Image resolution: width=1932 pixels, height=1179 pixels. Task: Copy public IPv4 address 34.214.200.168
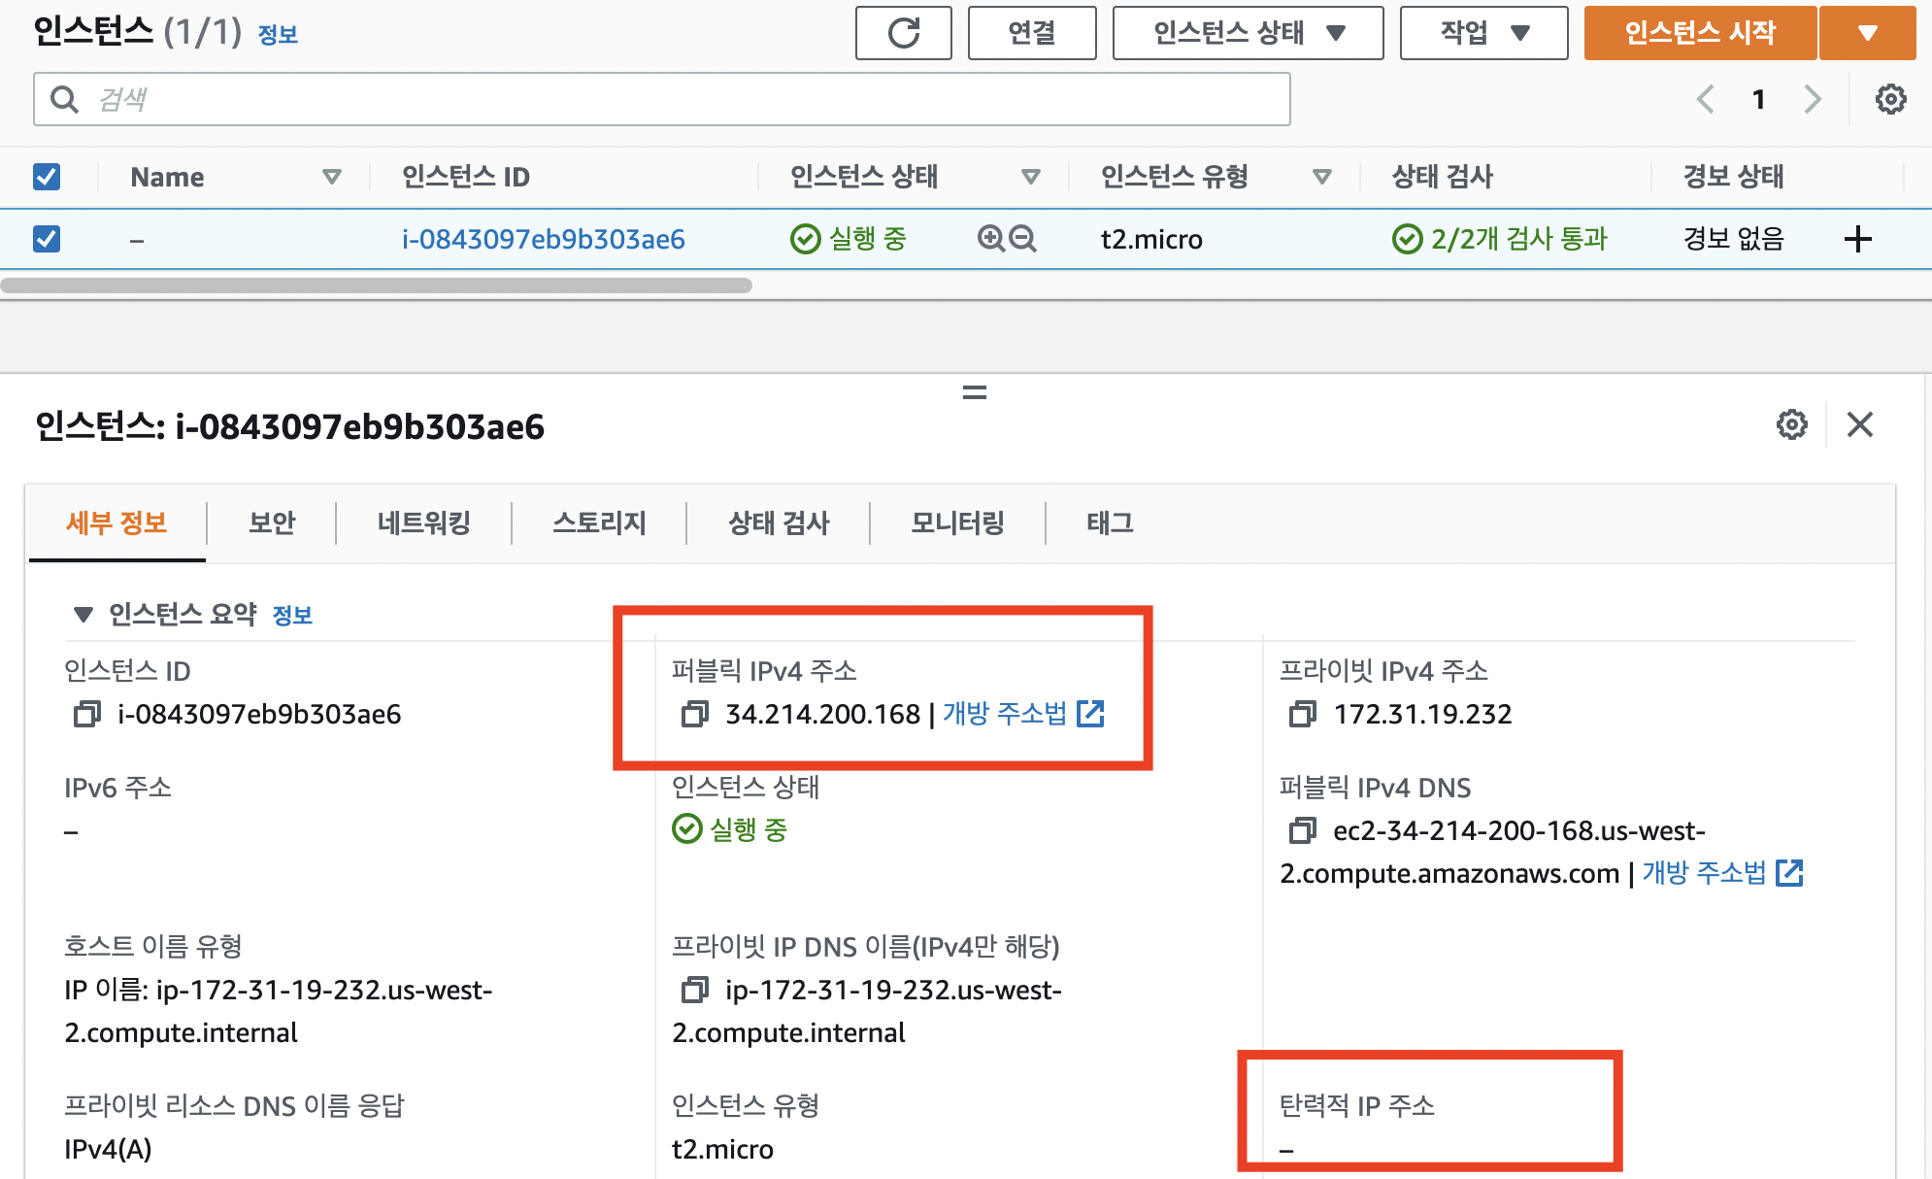694,715
